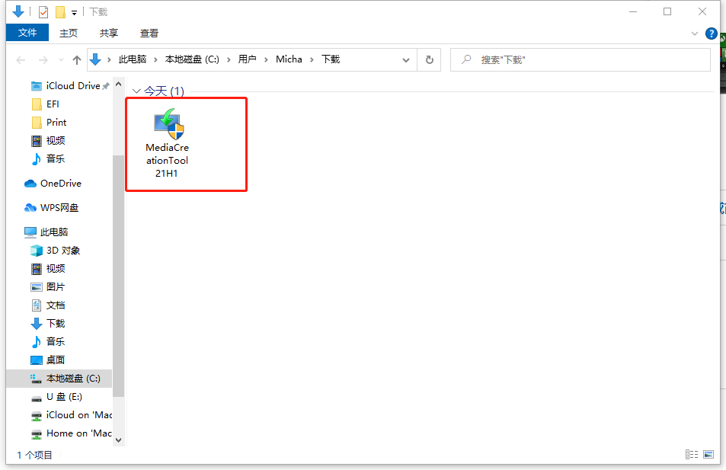
Task: Select U 盘 (E:) drive in sidebar
Action: (64, 397)
